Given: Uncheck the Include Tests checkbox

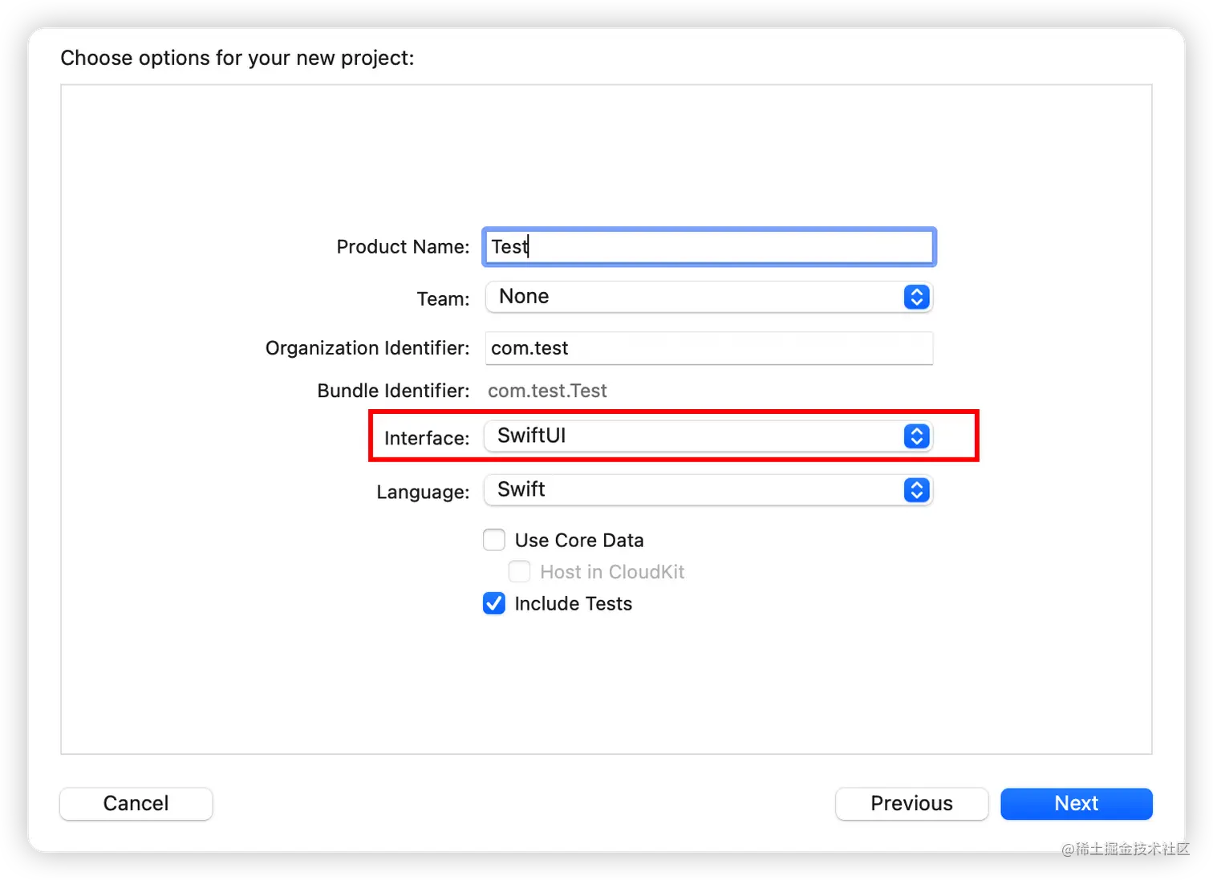Looking at the screenshot, I should 494,603.
